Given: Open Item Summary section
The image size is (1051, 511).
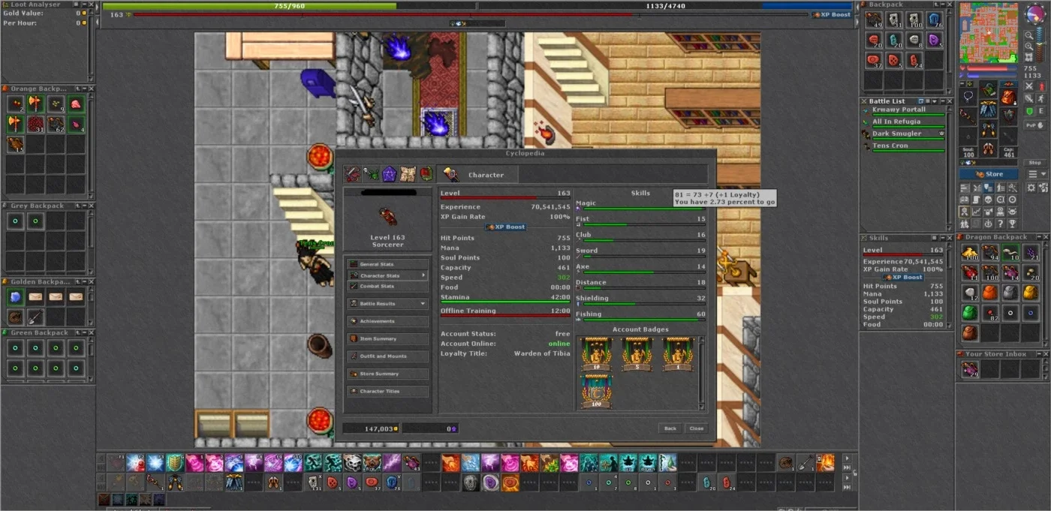Looking at the screenshot, I should [x=388, y=338].
